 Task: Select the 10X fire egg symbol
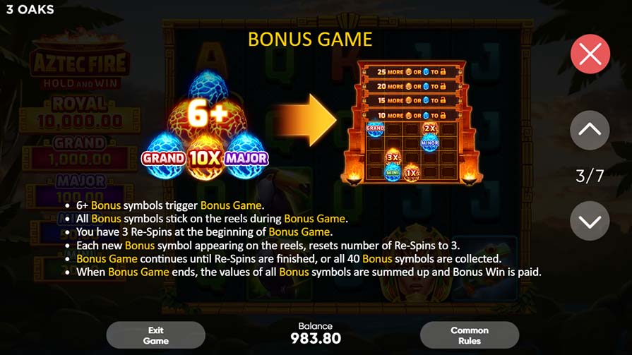pyautogui.click(x=205, y=157)
